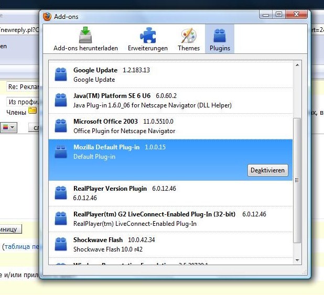Select Java(TM) Platform SE 6 U6 entry
The height and width of the screenshot is (295, 324).
click(x=170, y=101)
